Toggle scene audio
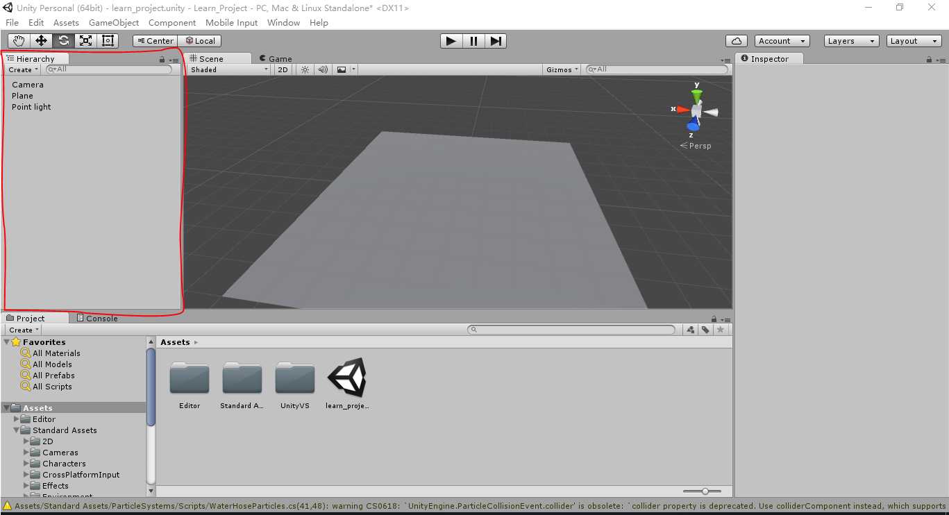 (323, 69)
